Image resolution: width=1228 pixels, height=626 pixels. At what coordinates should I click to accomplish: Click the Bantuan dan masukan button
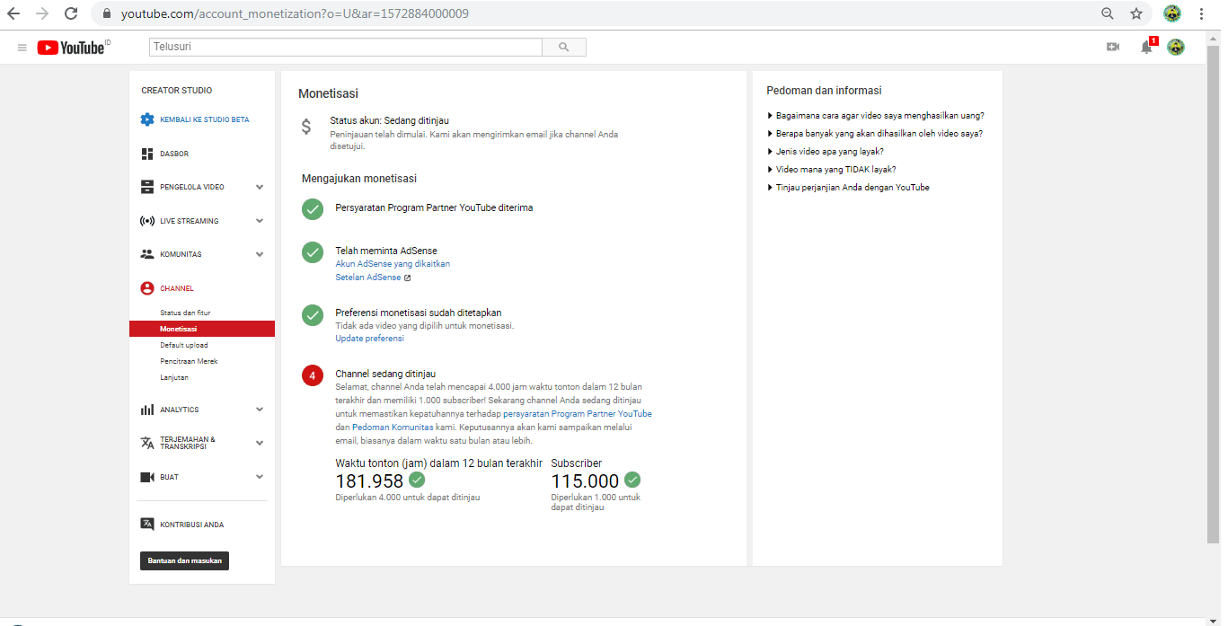coord(184,560)
